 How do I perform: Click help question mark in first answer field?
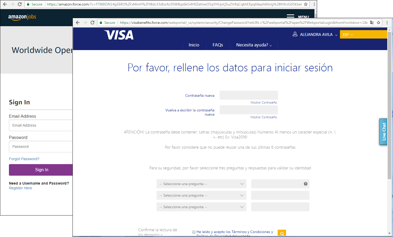(x=306, y=184)
